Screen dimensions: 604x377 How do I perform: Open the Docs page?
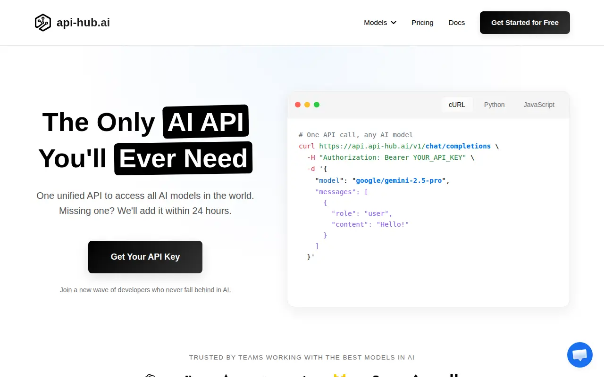click(457, 23)
